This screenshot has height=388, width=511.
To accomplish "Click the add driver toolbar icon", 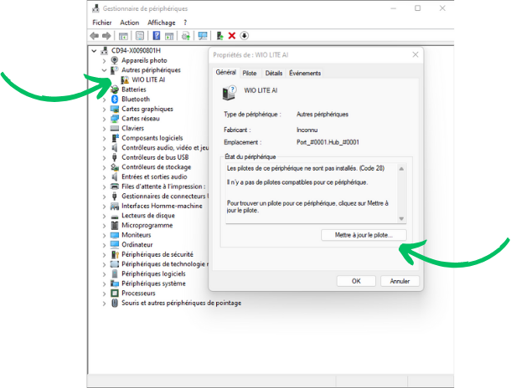I will [x=219, y=36].
